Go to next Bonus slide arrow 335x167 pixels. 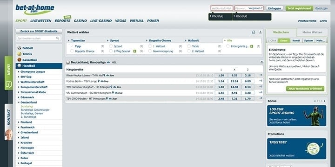point(325,101)
